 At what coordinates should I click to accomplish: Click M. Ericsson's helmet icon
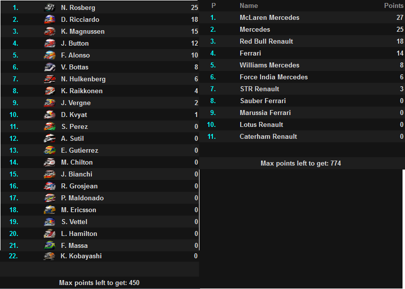click(x=50, y=210)
